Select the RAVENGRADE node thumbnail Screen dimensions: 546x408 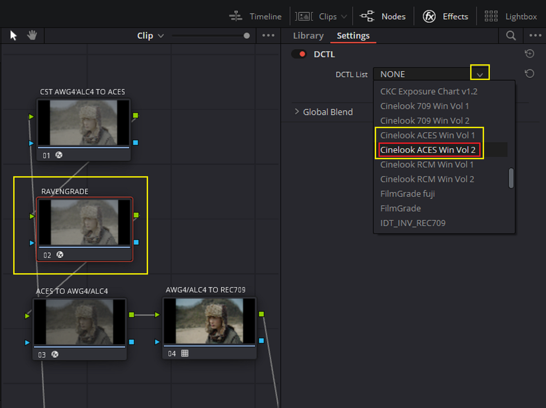click(85, 222)
